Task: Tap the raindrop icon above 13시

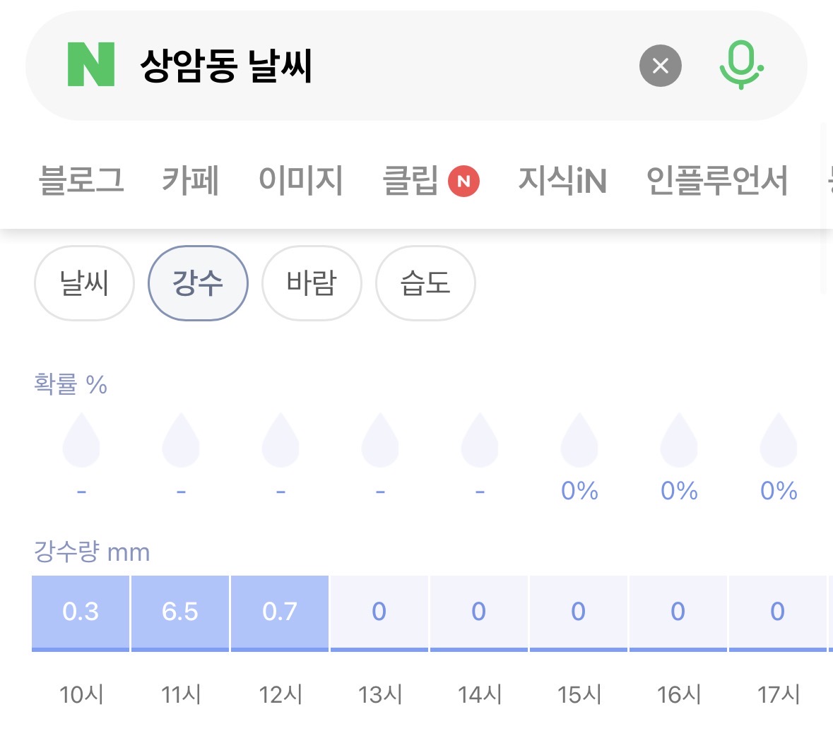Action: click(380, 440)
